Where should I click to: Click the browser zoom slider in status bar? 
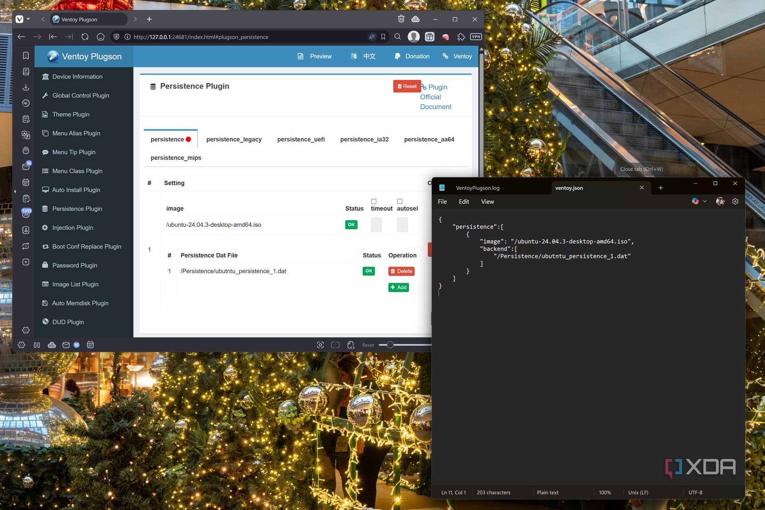coord(404,345)
